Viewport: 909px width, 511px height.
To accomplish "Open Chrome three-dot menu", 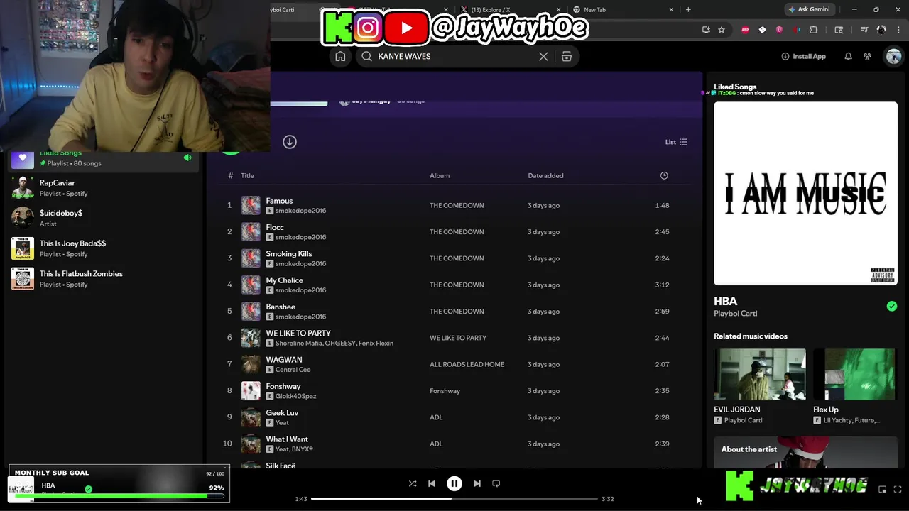I will tap(898, 30).
